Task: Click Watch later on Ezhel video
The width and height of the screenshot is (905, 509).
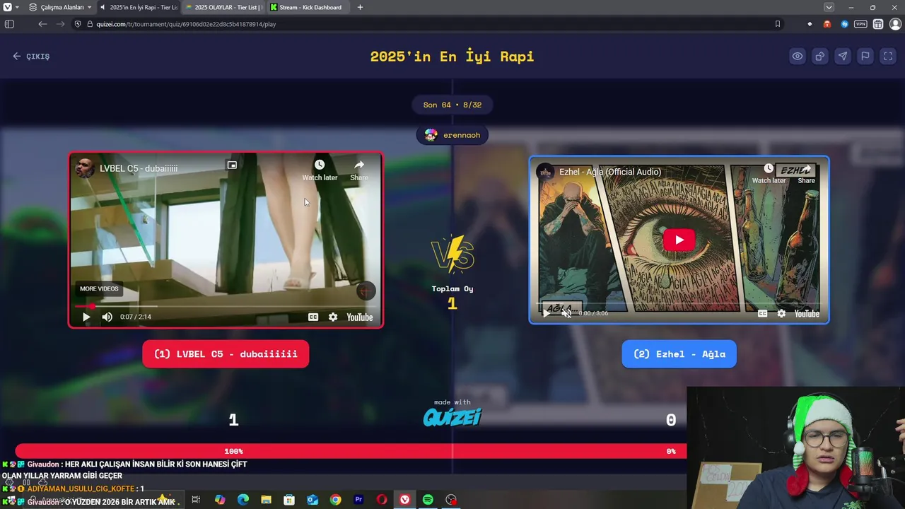Action: click(769, 174)
